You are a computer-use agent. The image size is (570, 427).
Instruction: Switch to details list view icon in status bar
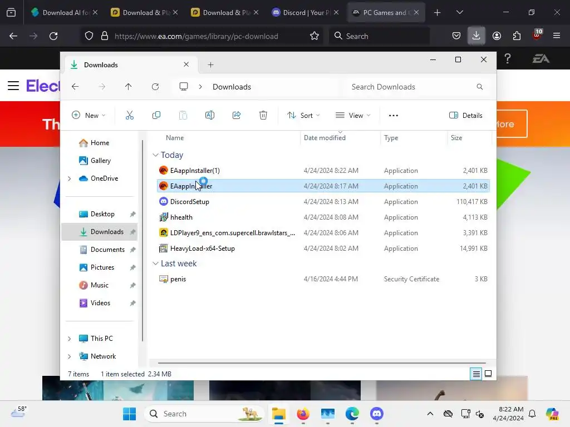tap(476, 374)
